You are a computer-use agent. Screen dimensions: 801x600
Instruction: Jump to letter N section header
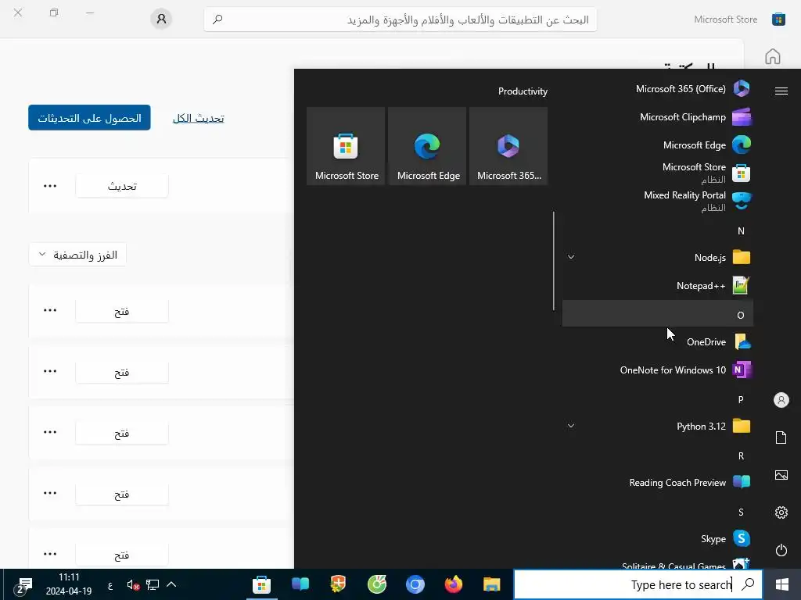[657, 230]
